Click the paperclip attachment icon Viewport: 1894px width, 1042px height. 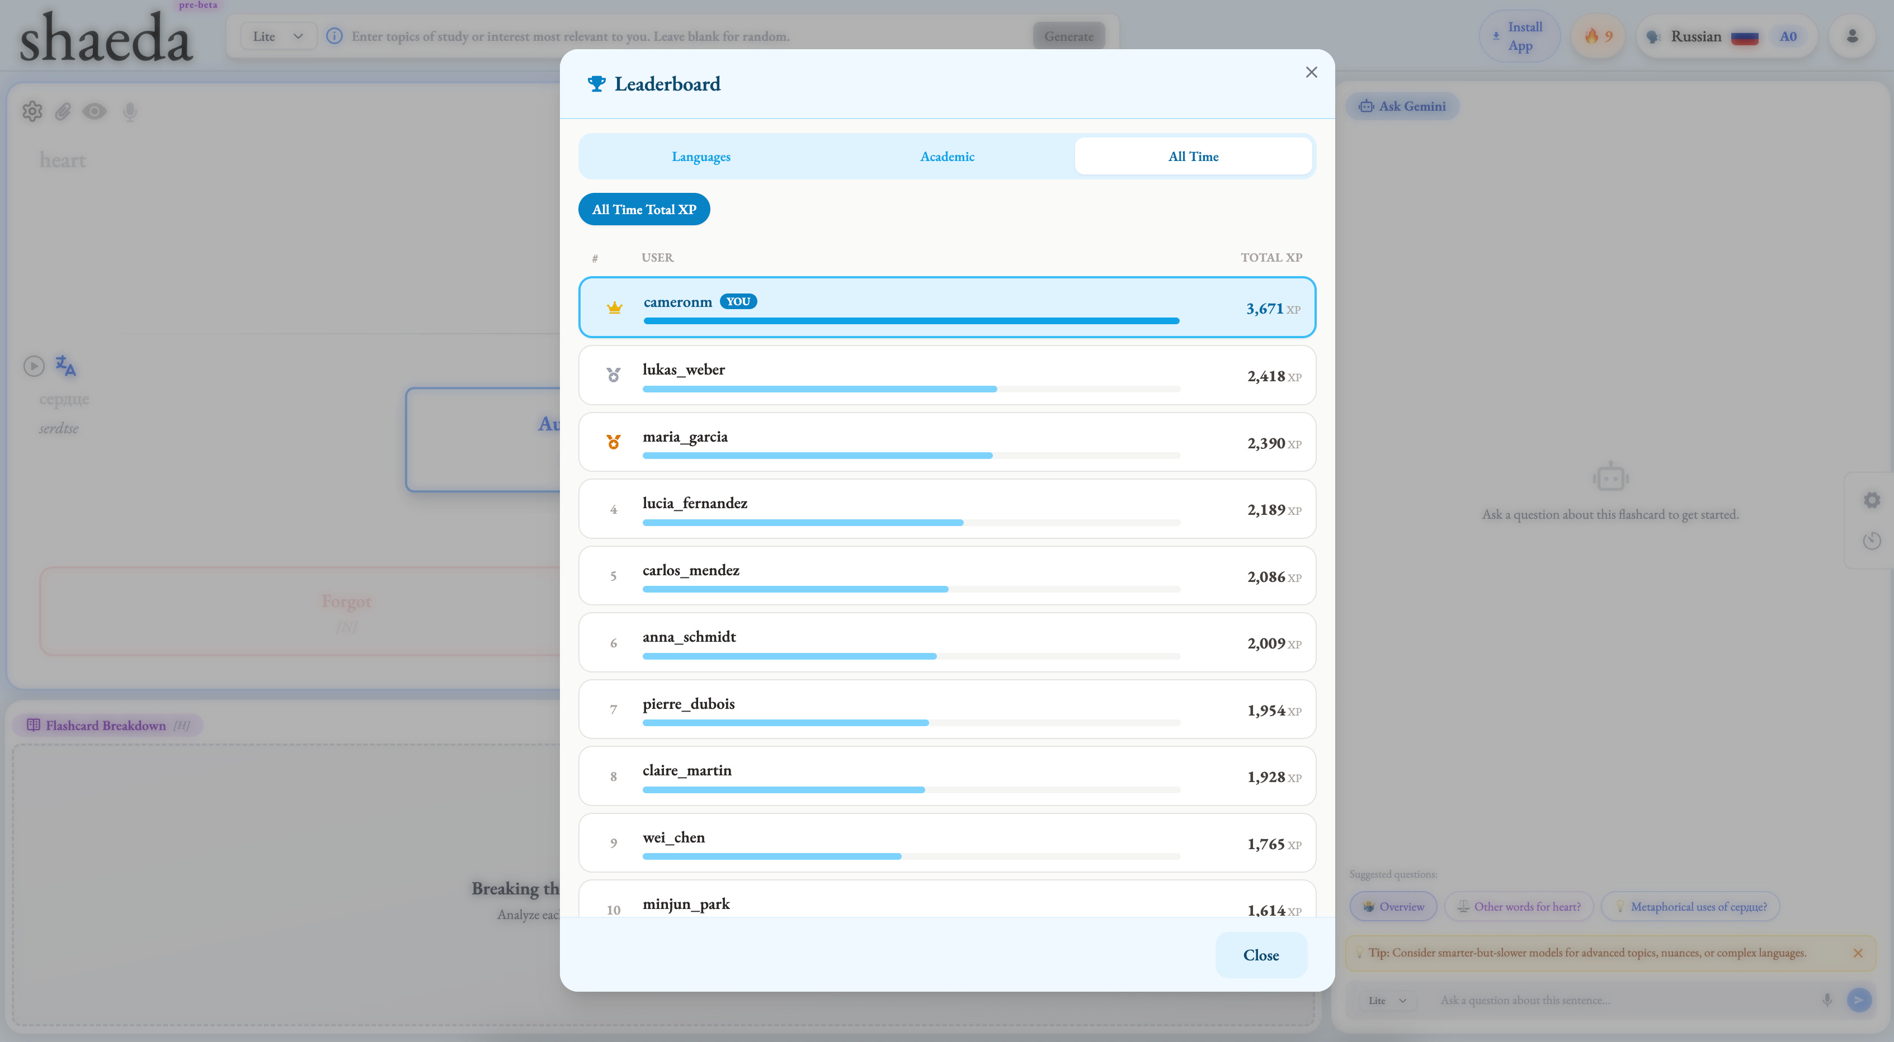pyautogui.click(x=63, y=111)
